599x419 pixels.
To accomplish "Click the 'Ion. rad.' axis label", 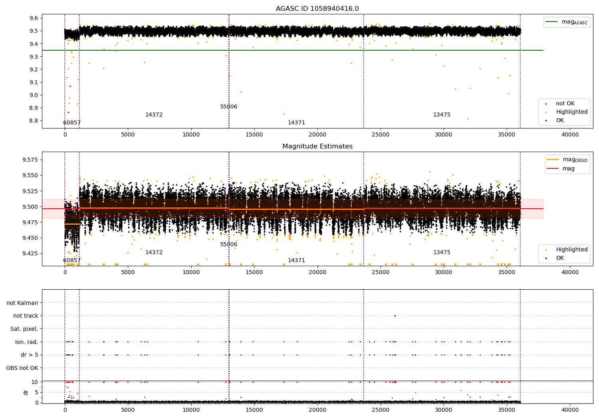I will click(27, 342).
